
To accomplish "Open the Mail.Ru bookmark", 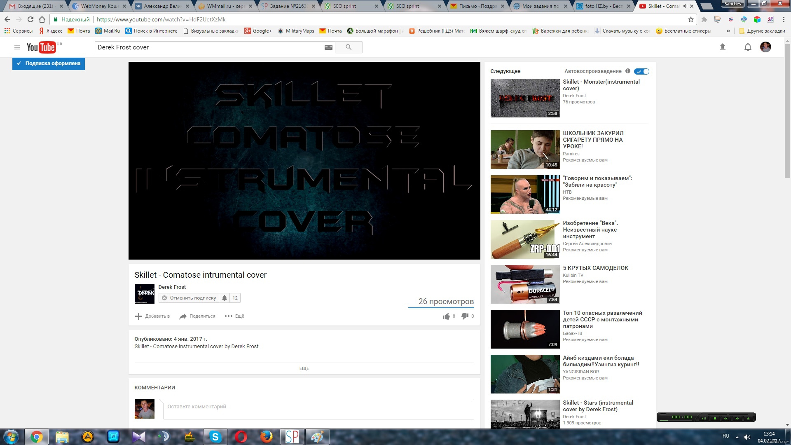I will [x=108, y=31].
